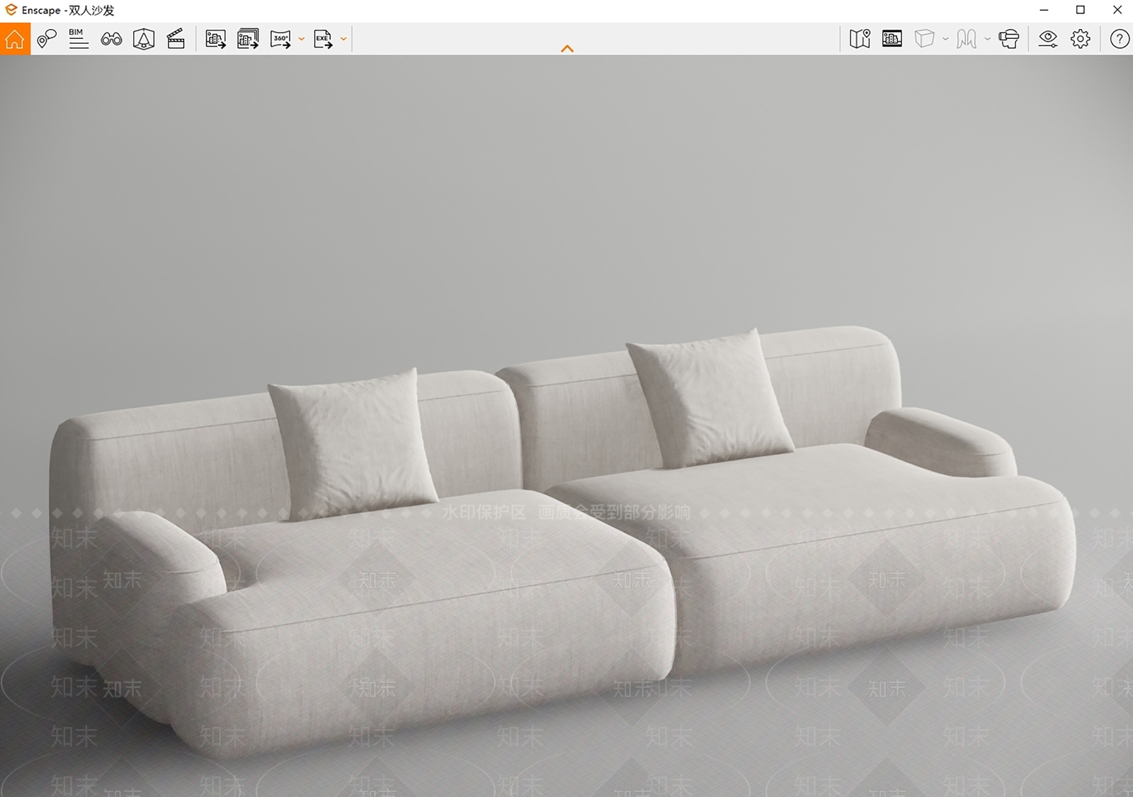Export standalone EXE file

[x=323, y=39]
